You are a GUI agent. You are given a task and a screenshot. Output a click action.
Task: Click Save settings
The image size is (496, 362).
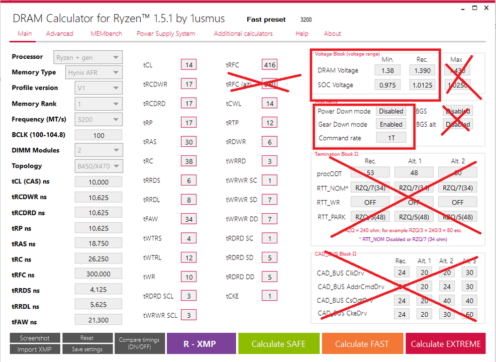tap(87, 349)
